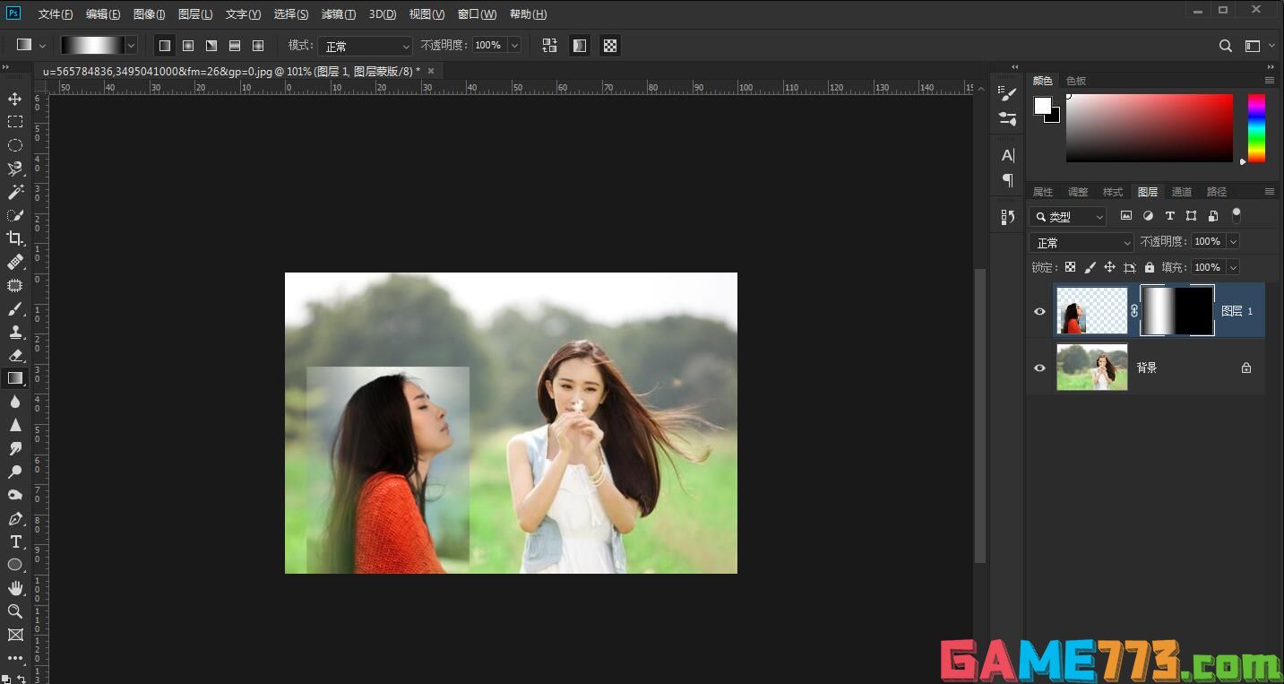Open the layer blend mode 正常 dropdown
1284x684 pixels.
coord(1082,242)
